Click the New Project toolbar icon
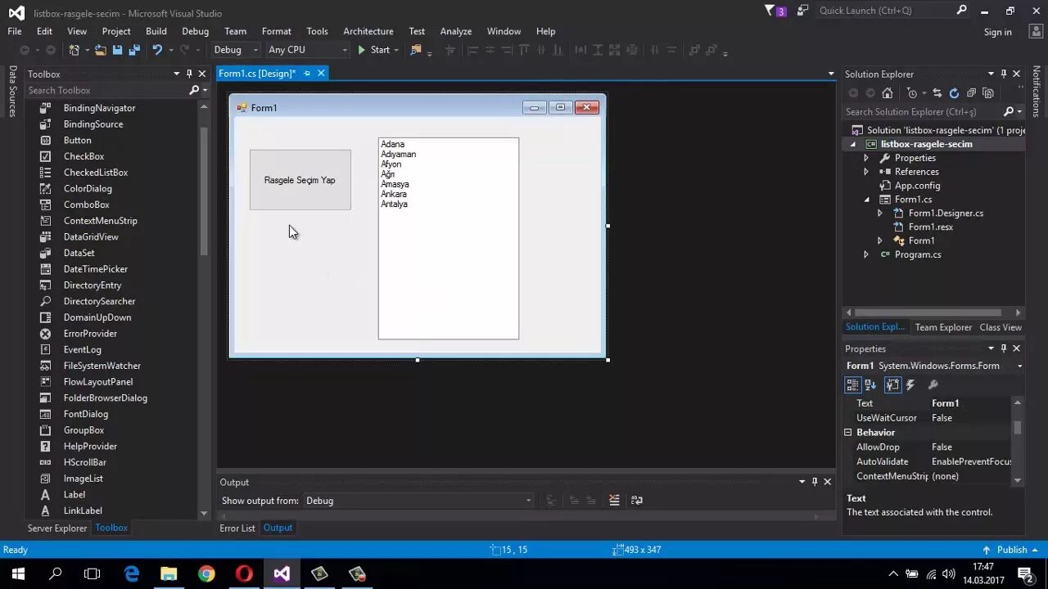Viewport: 1048px width, 589px height. point(75,50)
